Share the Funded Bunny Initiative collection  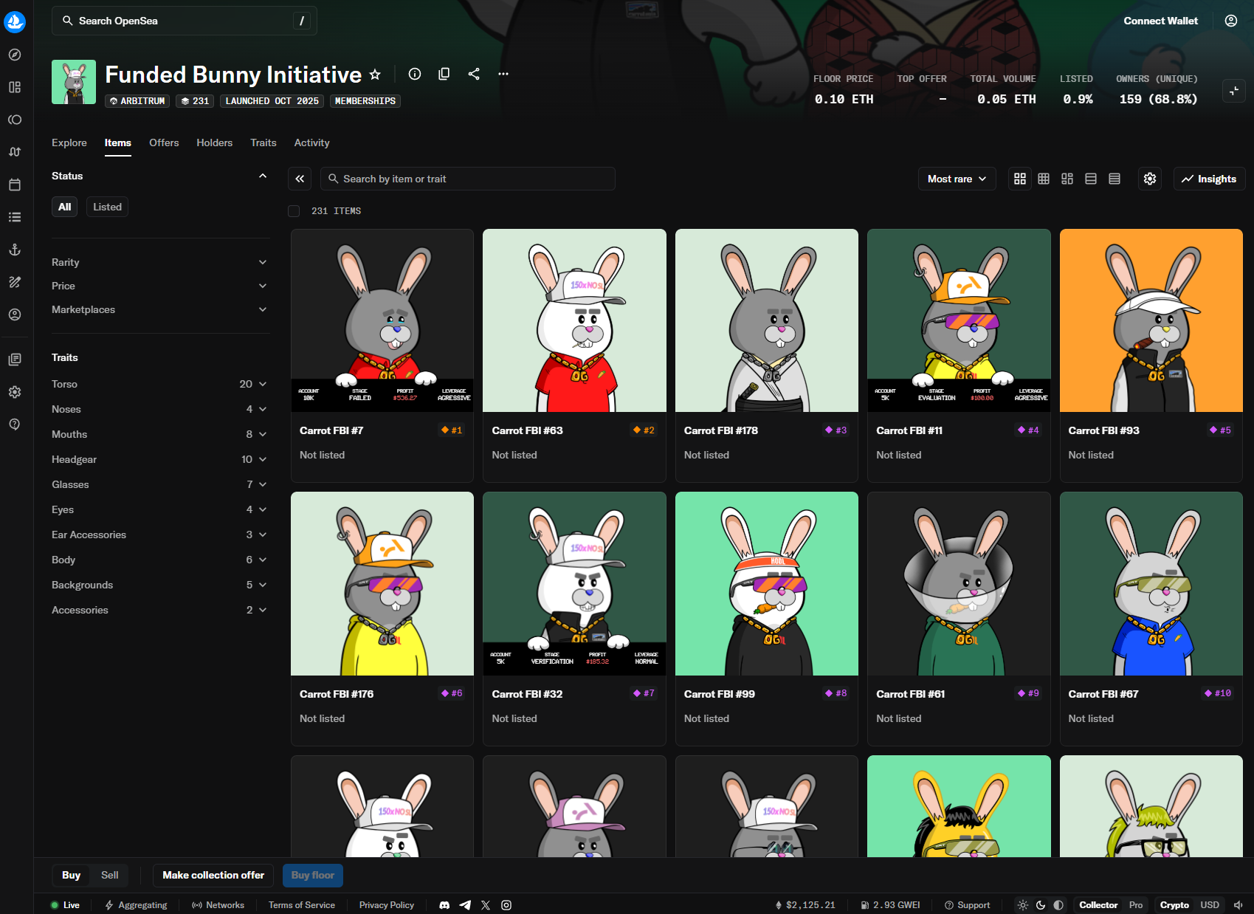pos(474,74)
